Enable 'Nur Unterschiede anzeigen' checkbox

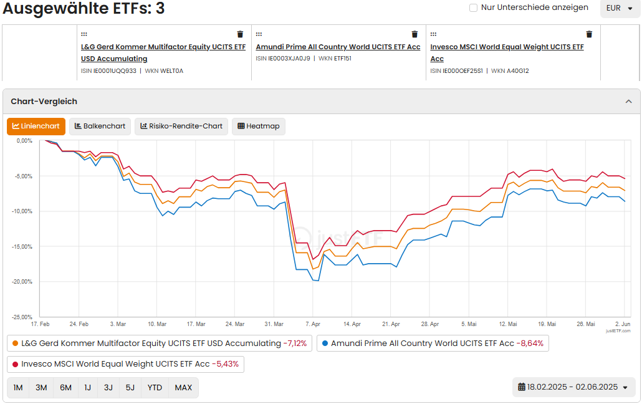click(473, 7)
